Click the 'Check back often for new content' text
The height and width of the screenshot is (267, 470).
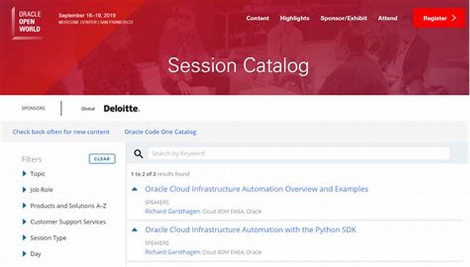[61, 132]
